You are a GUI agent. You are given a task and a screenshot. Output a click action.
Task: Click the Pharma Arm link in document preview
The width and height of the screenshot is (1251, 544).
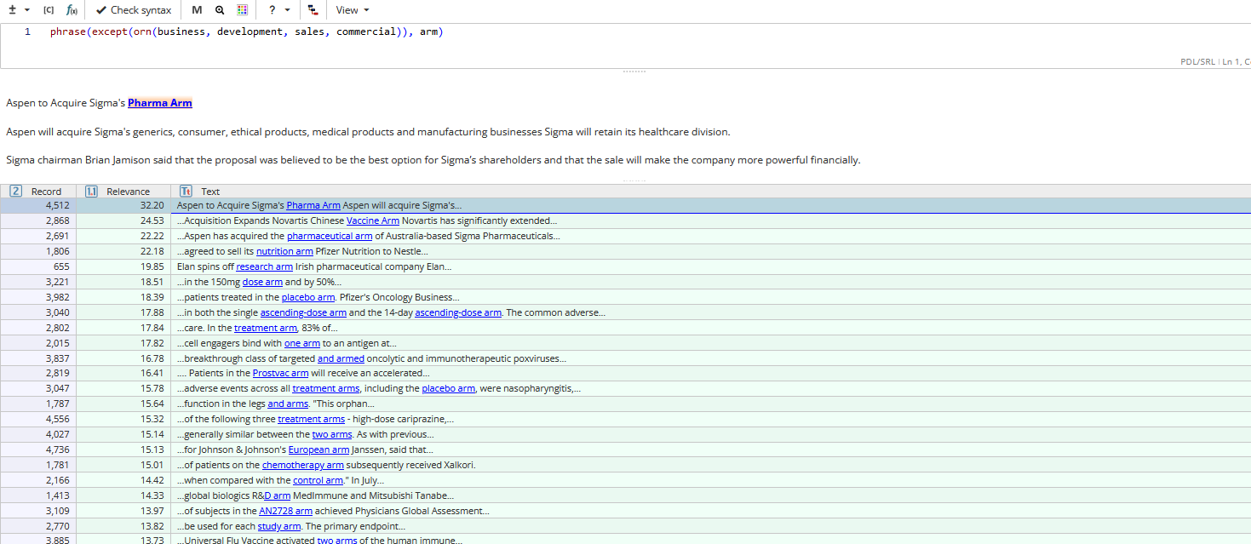point(159,103)
